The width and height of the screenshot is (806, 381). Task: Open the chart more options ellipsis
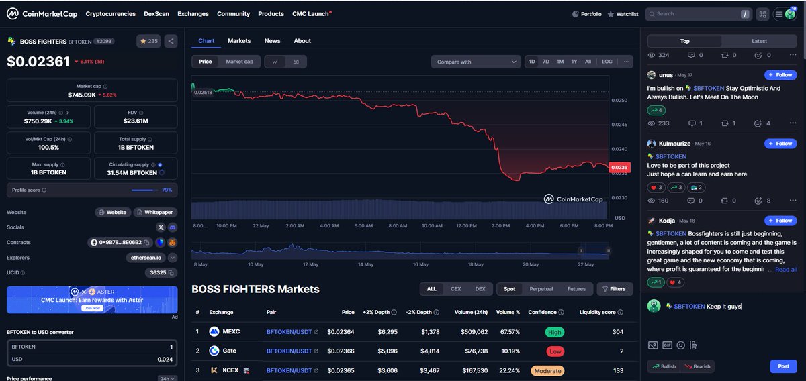pyautogui.click(x=627, y=62)
